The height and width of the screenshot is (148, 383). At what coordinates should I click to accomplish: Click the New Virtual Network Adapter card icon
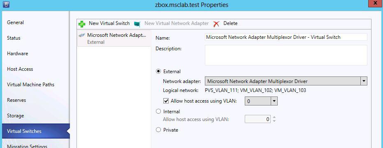[137, 24]
